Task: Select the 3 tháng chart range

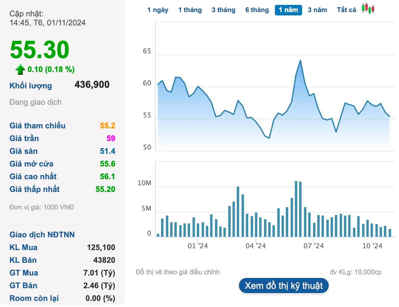Action: [x=223, y=10]
